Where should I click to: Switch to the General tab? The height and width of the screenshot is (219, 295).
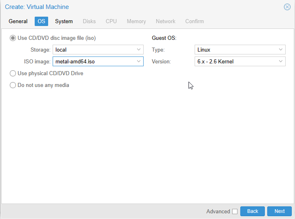tap(18, 22)
